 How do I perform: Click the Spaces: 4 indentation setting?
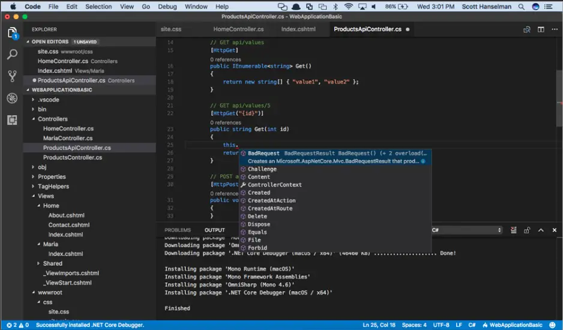click(x=414, y=325)
